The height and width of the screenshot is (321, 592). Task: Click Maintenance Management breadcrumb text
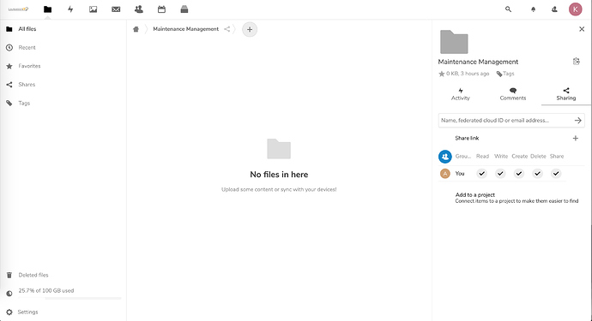click(186, 29)
